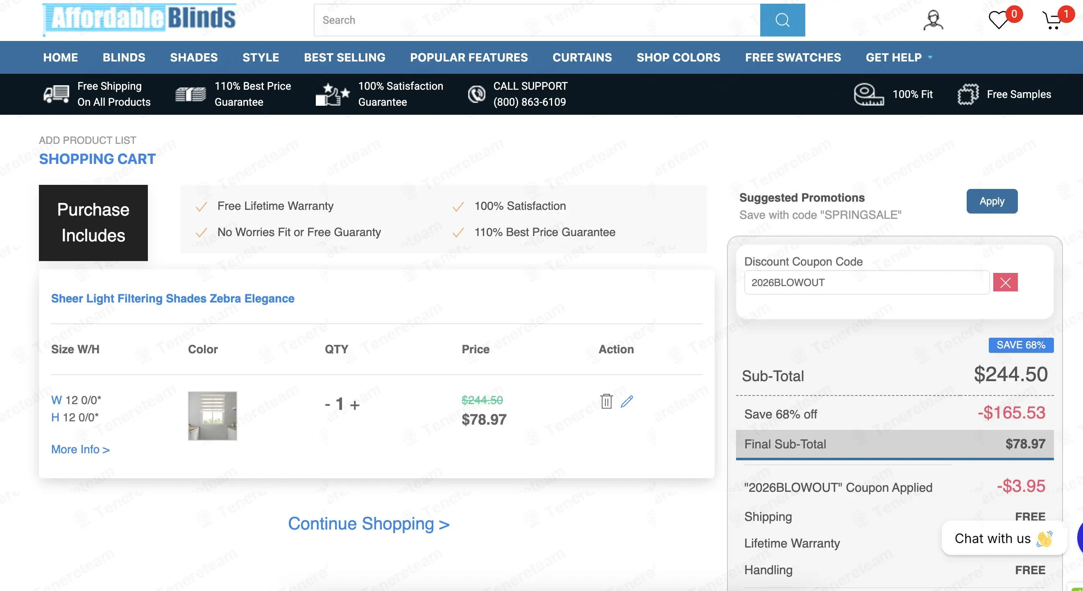Click the Lifetime Warranty summary row
The width and height of the screenshot is (1083, 591).
click(895, 543)
